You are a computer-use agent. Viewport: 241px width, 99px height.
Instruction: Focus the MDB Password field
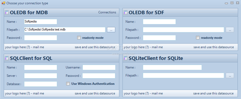40,38
